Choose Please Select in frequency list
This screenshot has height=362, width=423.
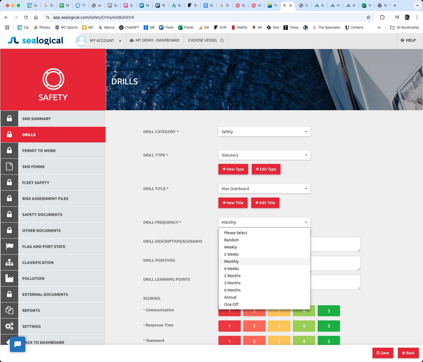pos(264,233)
